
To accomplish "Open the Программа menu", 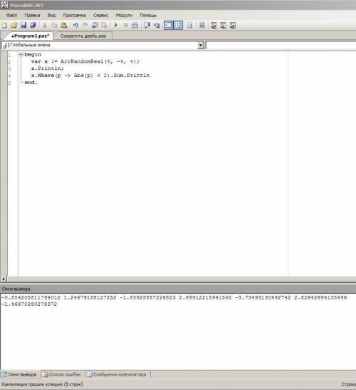I will pos(74,15).
